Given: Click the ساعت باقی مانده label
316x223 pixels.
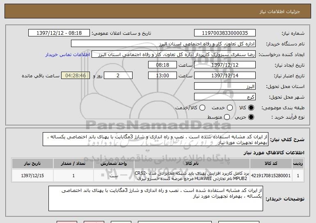Looking at the screenshot, I should pos(41,76).
